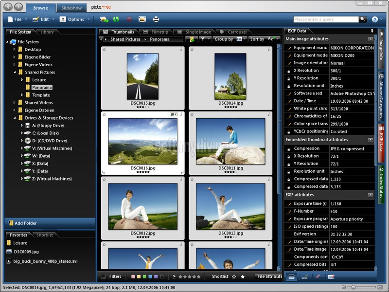Viewport: 389px width, 292px height.
Task: Collapse the Main image attributes section
Action: tap(371, 39)
